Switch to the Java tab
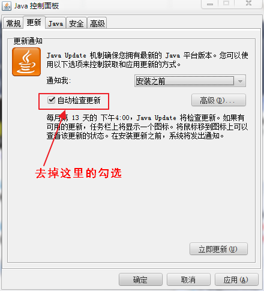Image resolution: width=264 pixels, height=291 pixels. [x=56, y=23]
